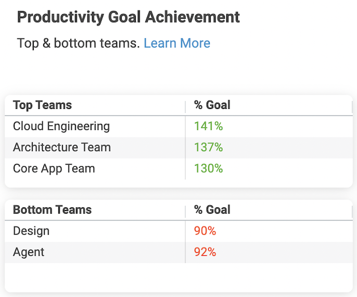Select the Cloud Engineering team row
The width and height of the screenshot is (357, 297).
[x=61, y=126]
